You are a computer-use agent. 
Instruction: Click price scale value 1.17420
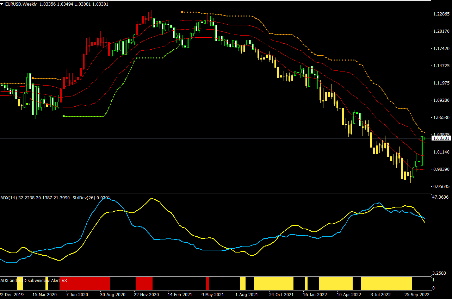441,49
